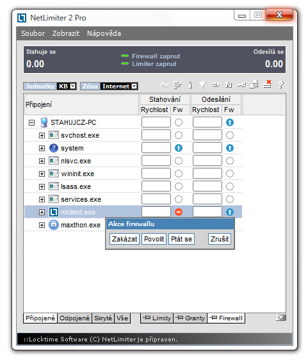Click the maxthon.exe browser icon
This screenshot has width=308, height=360.
pos(54,225)
